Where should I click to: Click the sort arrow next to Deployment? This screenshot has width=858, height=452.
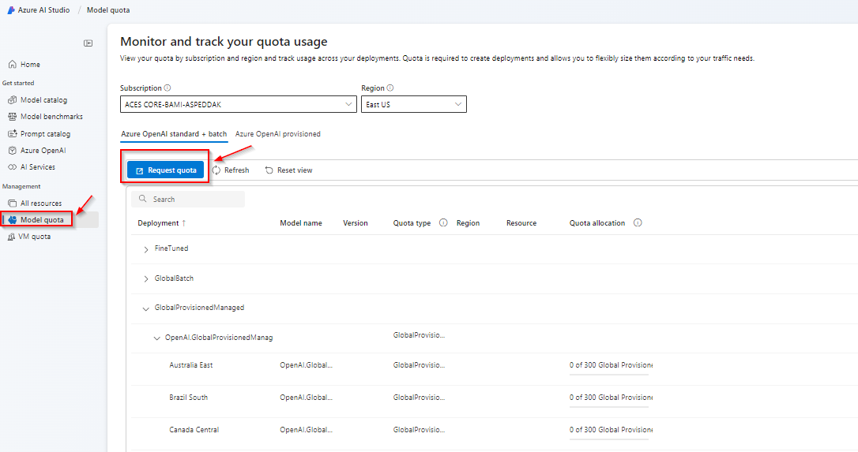pos(184,223)
